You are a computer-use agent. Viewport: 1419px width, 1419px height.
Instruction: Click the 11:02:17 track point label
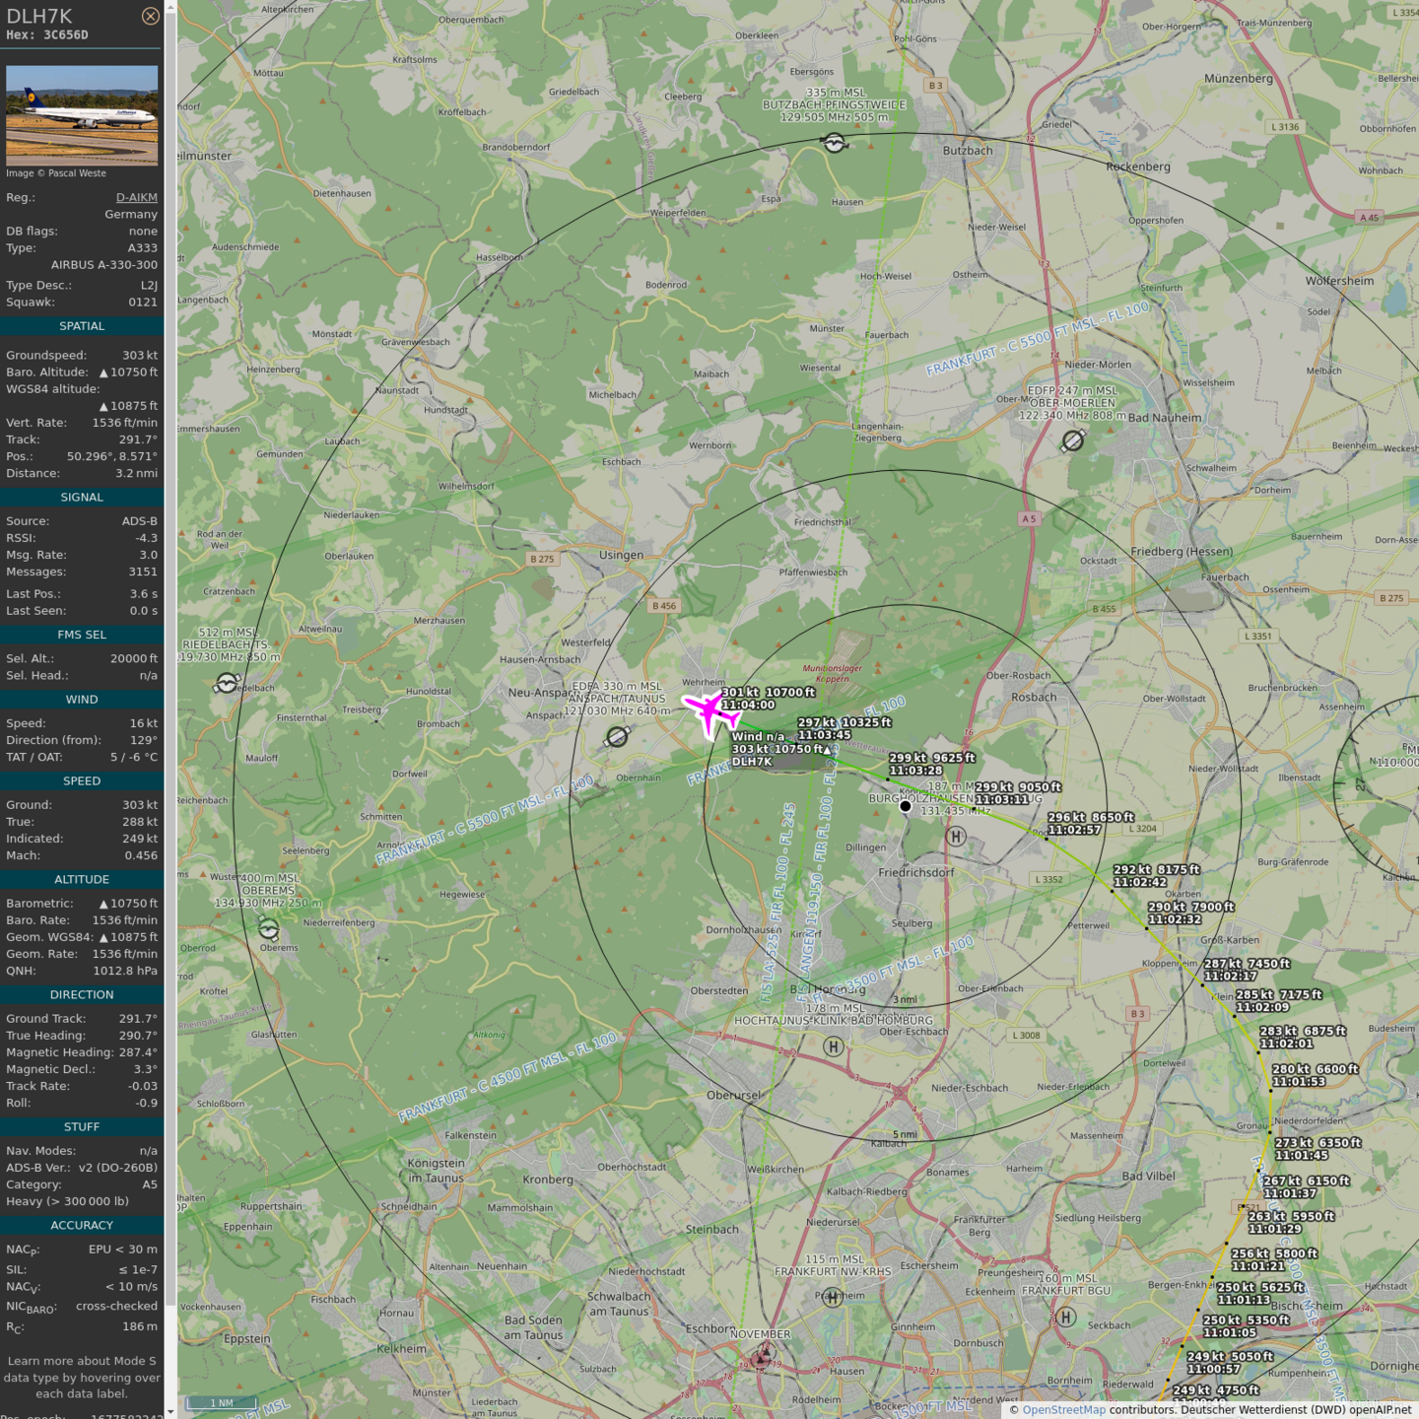coord(1230,976)
